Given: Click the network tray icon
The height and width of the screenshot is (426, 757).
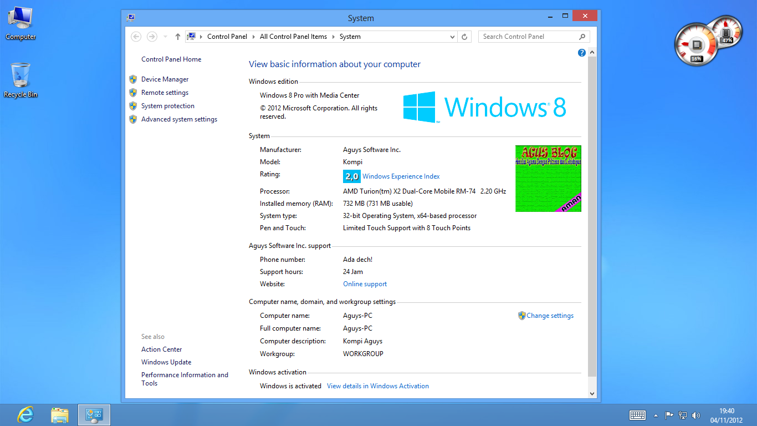Looking at the screenshot, I should point(683,415).
